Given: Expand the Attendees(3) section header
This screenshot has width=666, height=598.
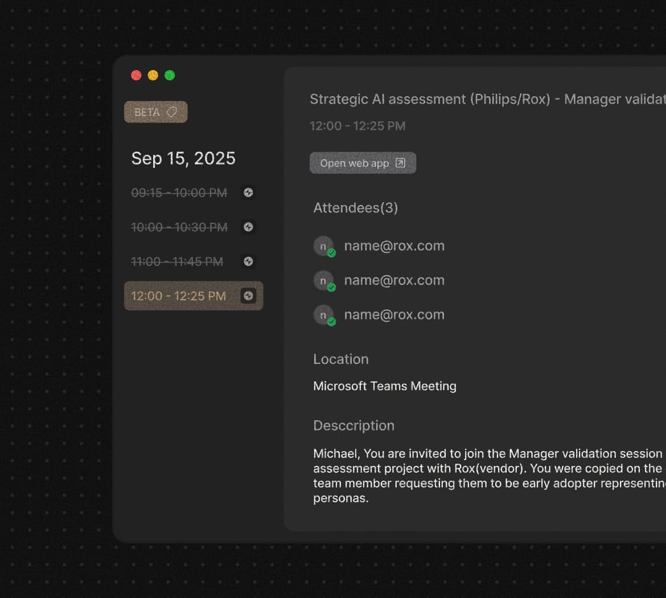Looking at the screenshot, I should tap(355, 208).
